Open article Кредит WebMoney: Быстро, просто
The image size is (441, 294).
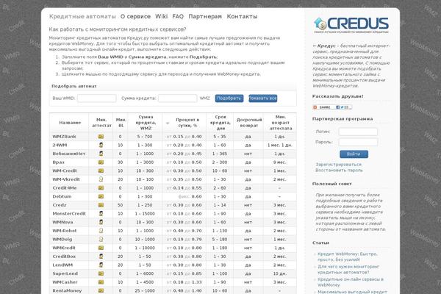pos(348,257)
